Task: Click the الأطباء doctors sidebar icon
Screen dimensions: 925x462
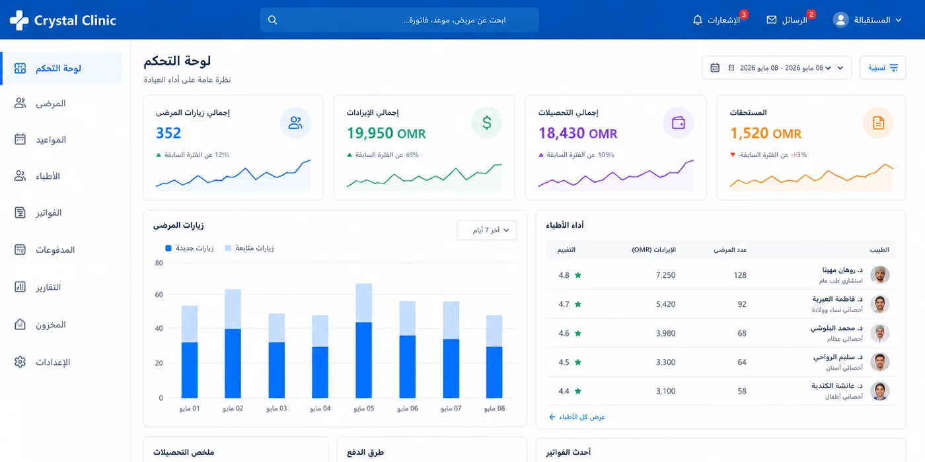Action: click(x=20, y=176)
